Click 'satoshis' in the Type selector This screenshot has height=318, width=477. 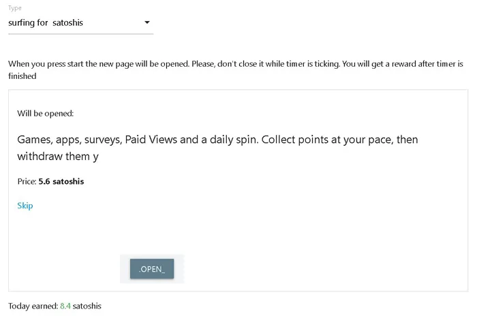(67, 22)
